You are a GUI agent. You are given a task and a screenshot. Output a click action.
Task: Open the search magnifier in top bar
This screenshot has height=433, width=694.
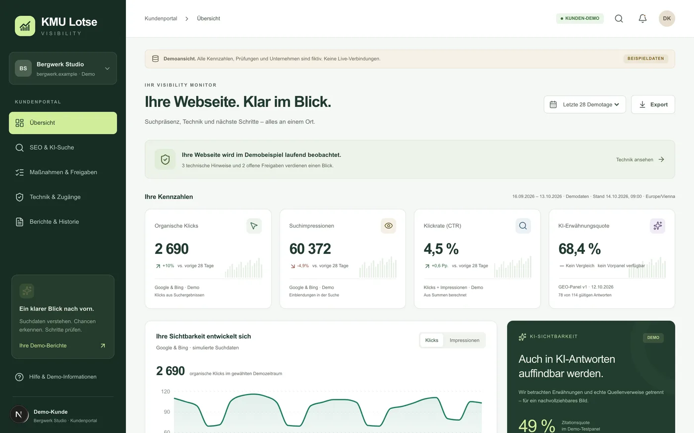619,18
